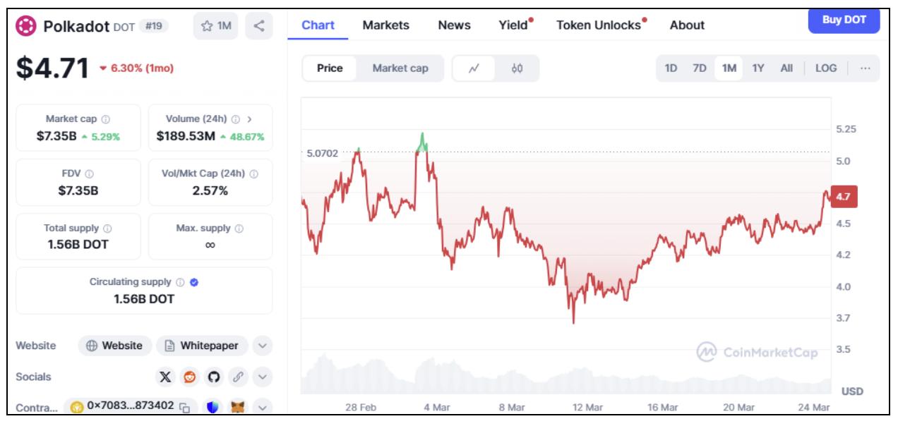Open the GitHub social icon
The width and height of the screenshot is (898, 426).
tap(214, 377)
